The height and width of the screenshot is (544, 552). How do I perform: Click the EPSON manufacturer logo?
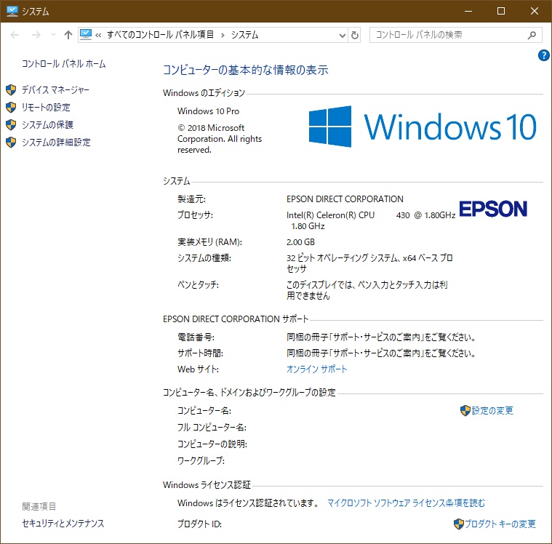(x=493, y=209)
